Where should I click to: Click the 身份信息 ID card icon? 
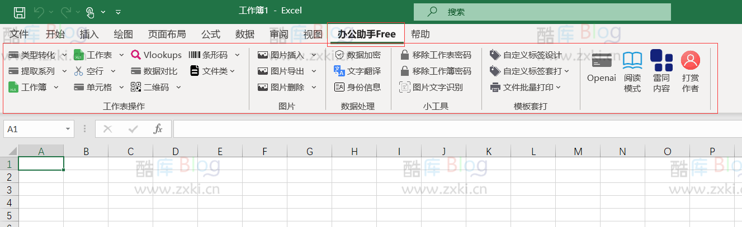(x=339, y=87)
